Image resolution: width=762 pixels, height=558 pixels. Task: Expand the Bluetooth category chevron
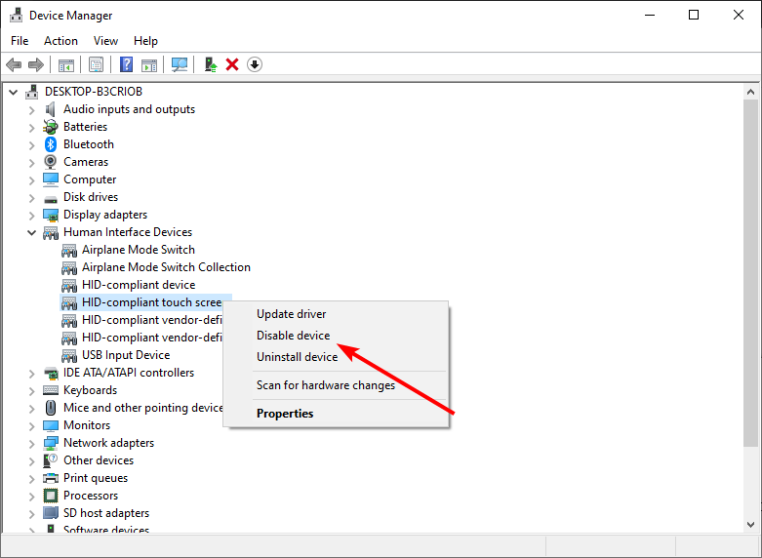[x=32, y=144]
